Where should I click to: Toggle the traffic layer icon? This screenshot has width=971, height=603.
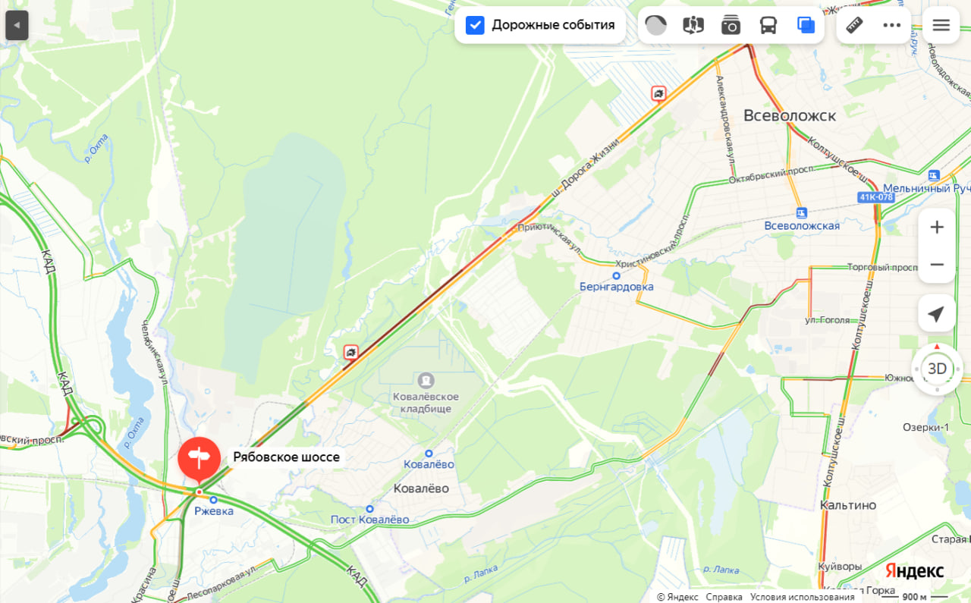656,25
